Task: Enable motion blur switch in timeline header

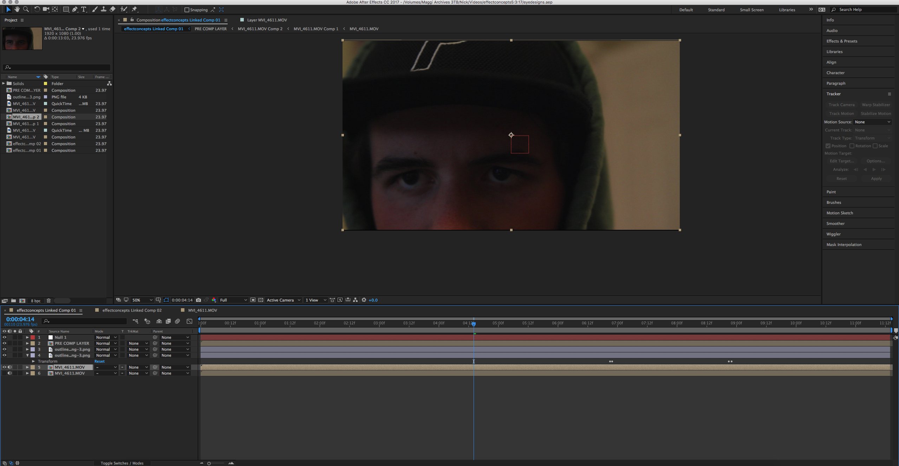Action: (x=178, y=321)
